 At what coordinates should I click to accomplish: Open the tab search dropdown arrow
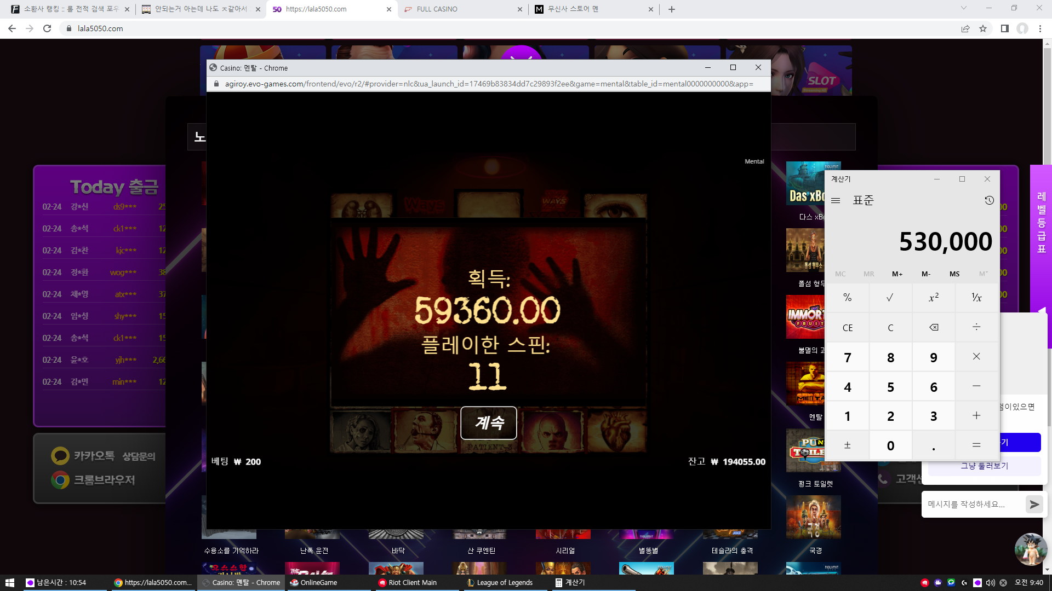pyautogui.click(x=964, y=8)
